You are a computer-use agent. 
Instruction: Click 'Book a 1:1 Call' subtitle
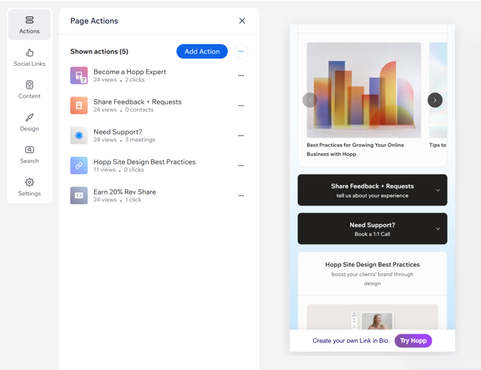[372, 234]
